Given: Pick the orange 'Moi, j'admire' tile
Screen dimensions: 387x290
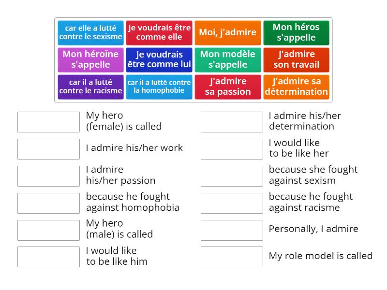Looking at the screenshot, I should tap(228, 33).
